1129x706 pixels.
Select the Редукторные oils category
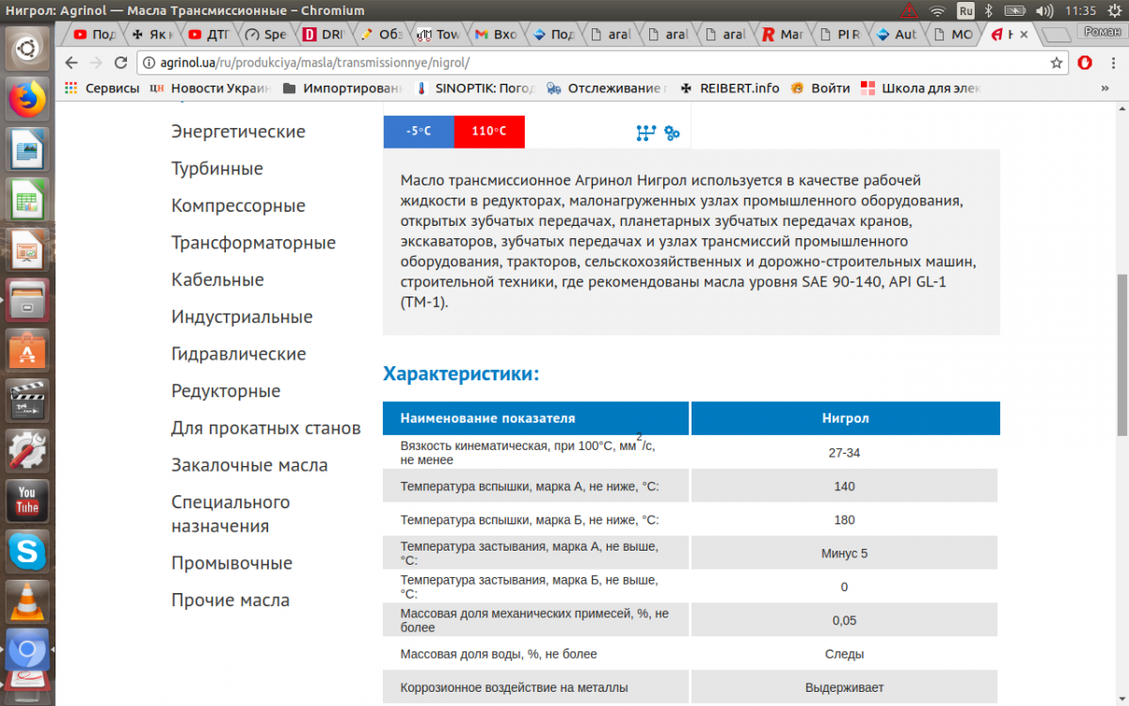point(226,392)
